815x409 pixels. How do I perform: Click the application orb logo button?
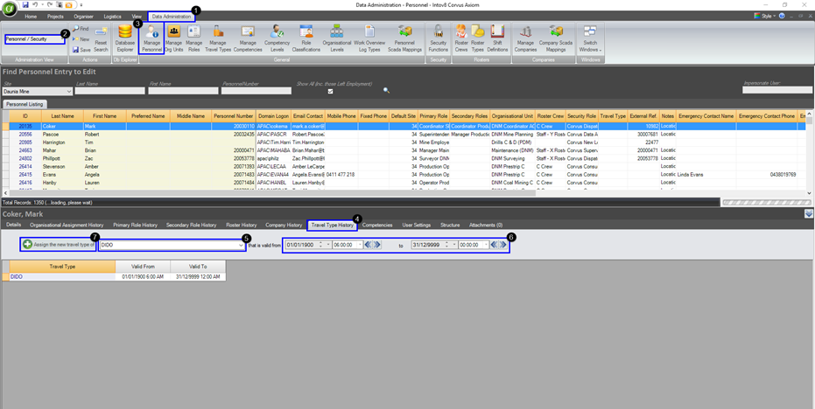click(x=9, y=9)
